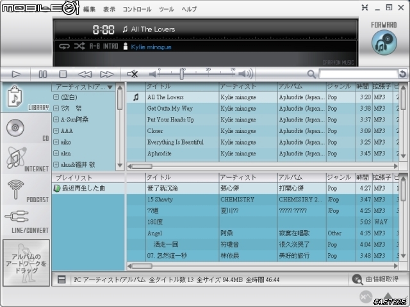This screenshot has width=410, height=307.
Task: Expand the AAA artist node
Action: tap(56, 130)
